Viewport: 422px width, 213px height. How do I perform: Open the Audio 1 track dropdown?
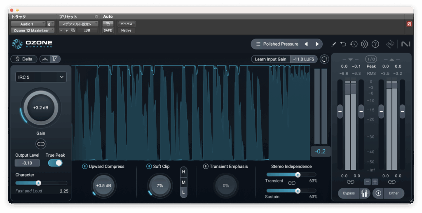[x=28, y=24]
